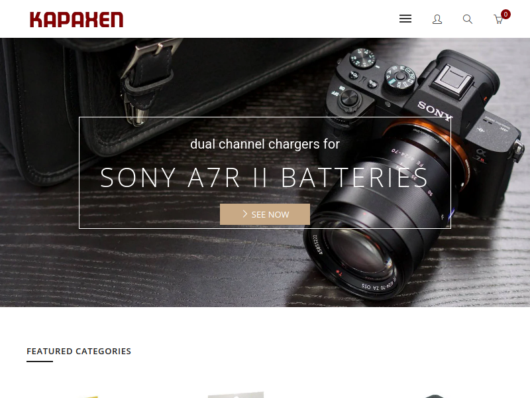Click the camera mode dial in banner

tap(401, 77)
